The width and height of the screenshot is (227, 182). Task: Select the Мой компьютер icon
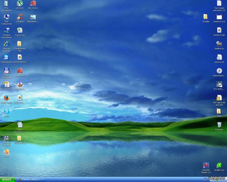[x=6, y=17]
